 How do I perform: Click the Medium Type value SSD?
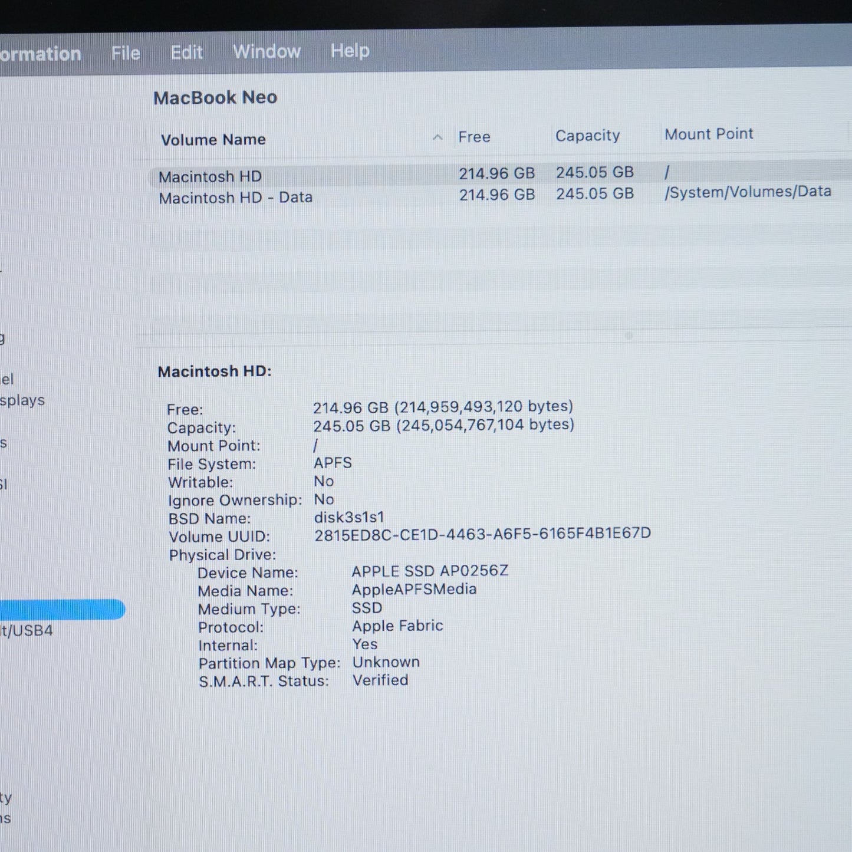(367, 607)
